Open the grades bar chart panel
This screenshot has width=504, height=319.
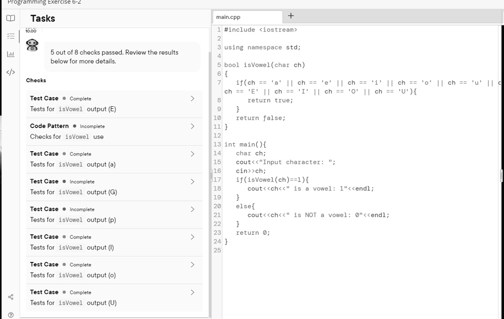(x=11, y=54)
